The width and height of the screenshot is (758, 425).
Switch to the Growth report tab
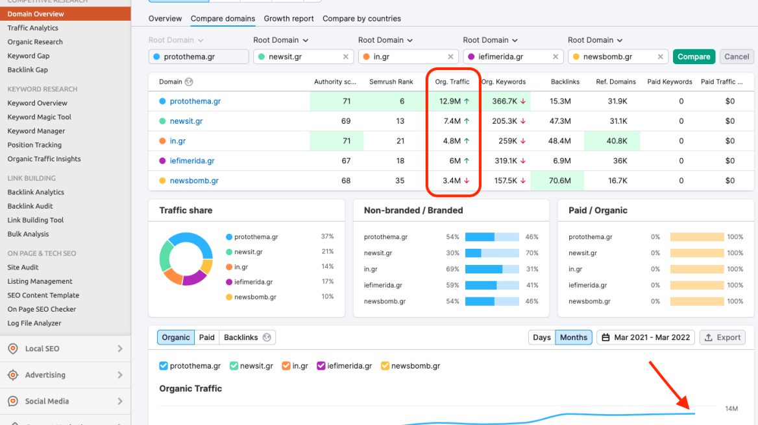[289, 19]
